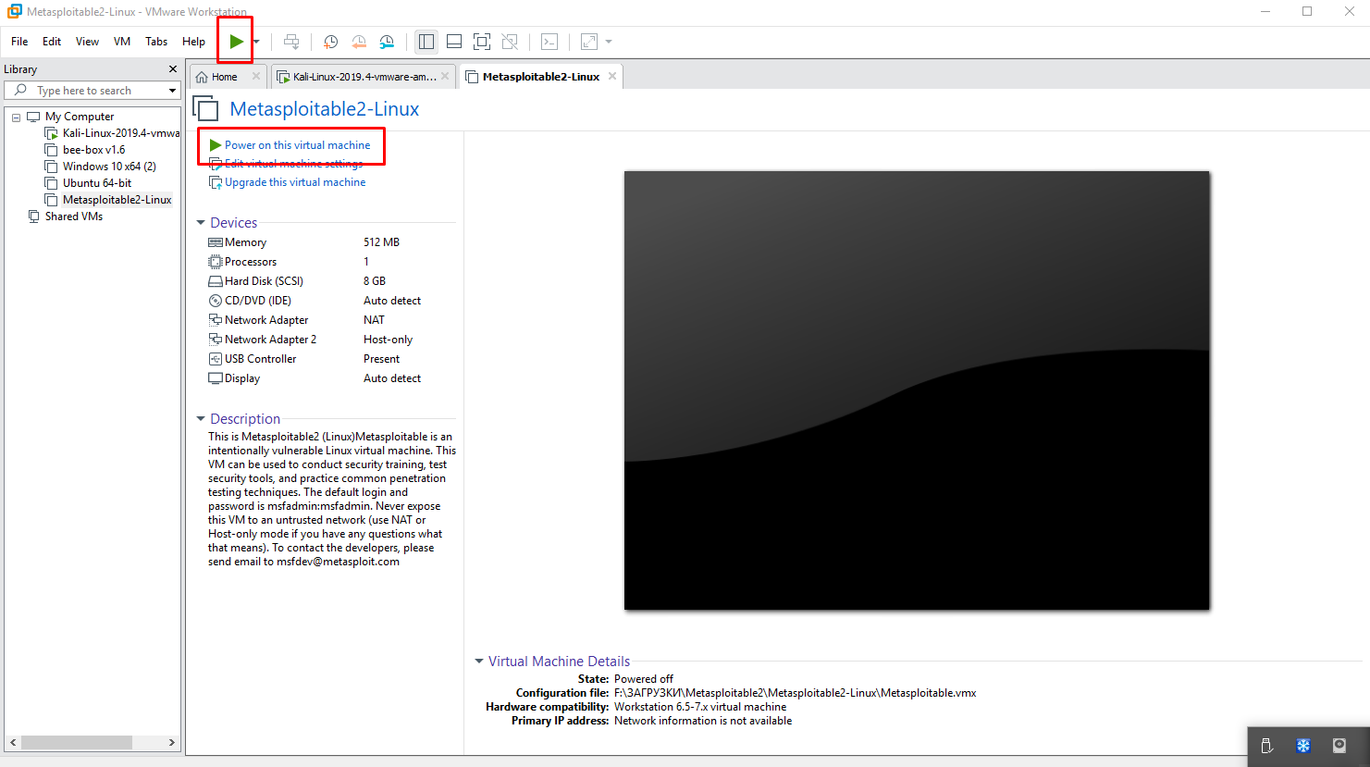Click the Send Ctrl+Alt+Del toolbar icon
This screenshot has height=767, width=1370.
coord(291,42)
